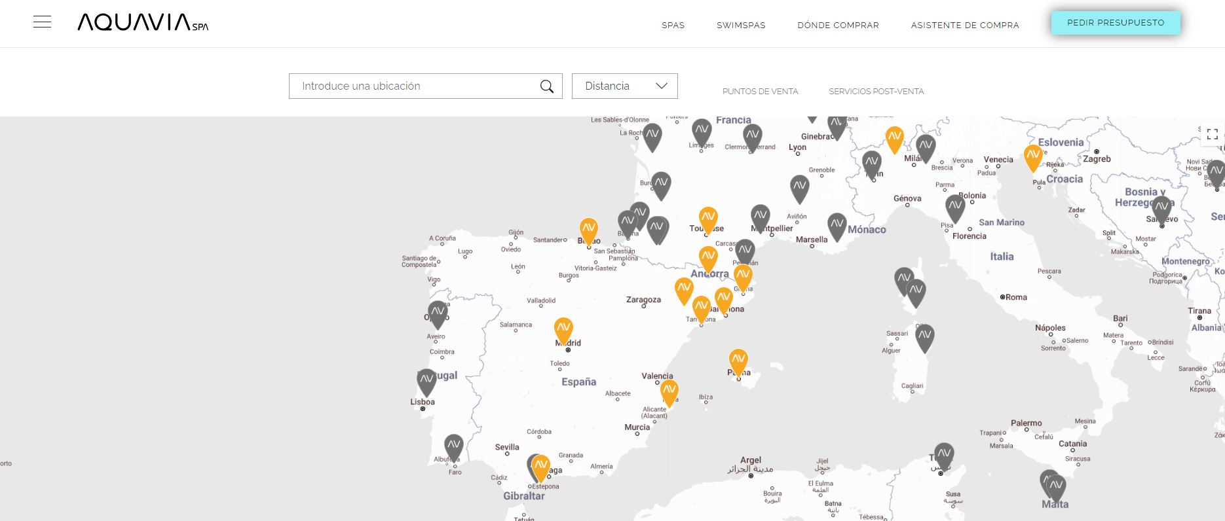Go to DÓNDE COMPRAR page
Image resolution: width=1225 pixels, height=521 pixels.
pos(838,25)
